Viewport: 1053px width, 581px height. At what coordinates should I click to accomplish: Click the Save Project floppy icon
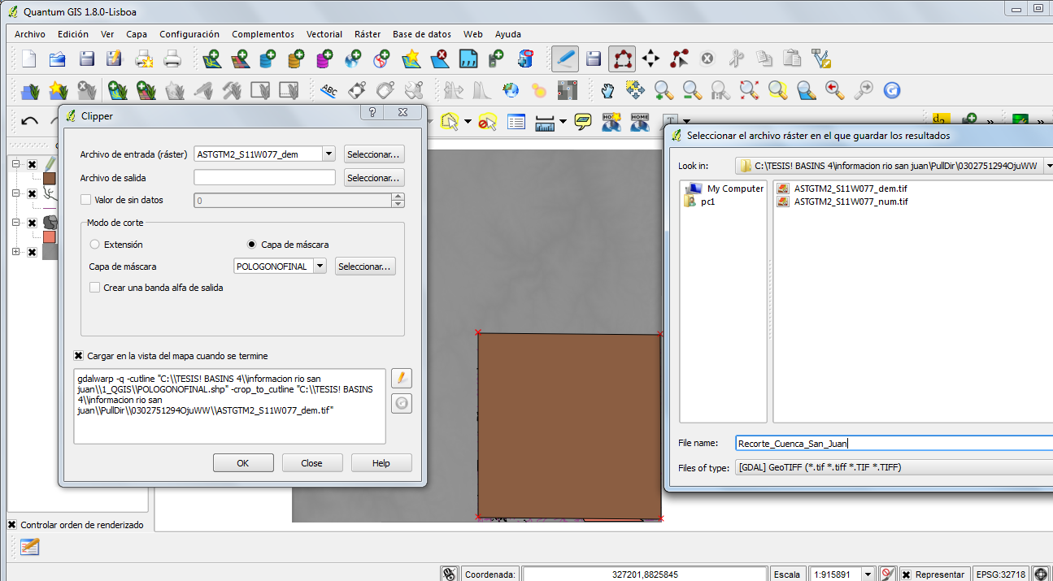tap(86, 59)
